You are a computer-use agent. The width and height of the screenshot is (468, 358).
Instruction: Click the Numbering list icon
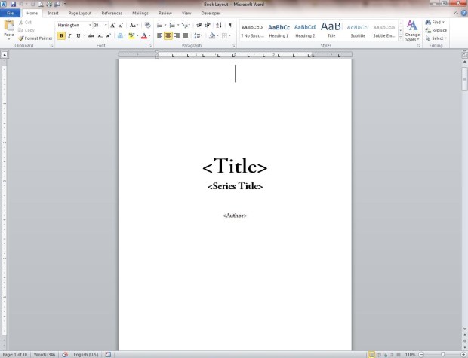(x=172, y=26)
